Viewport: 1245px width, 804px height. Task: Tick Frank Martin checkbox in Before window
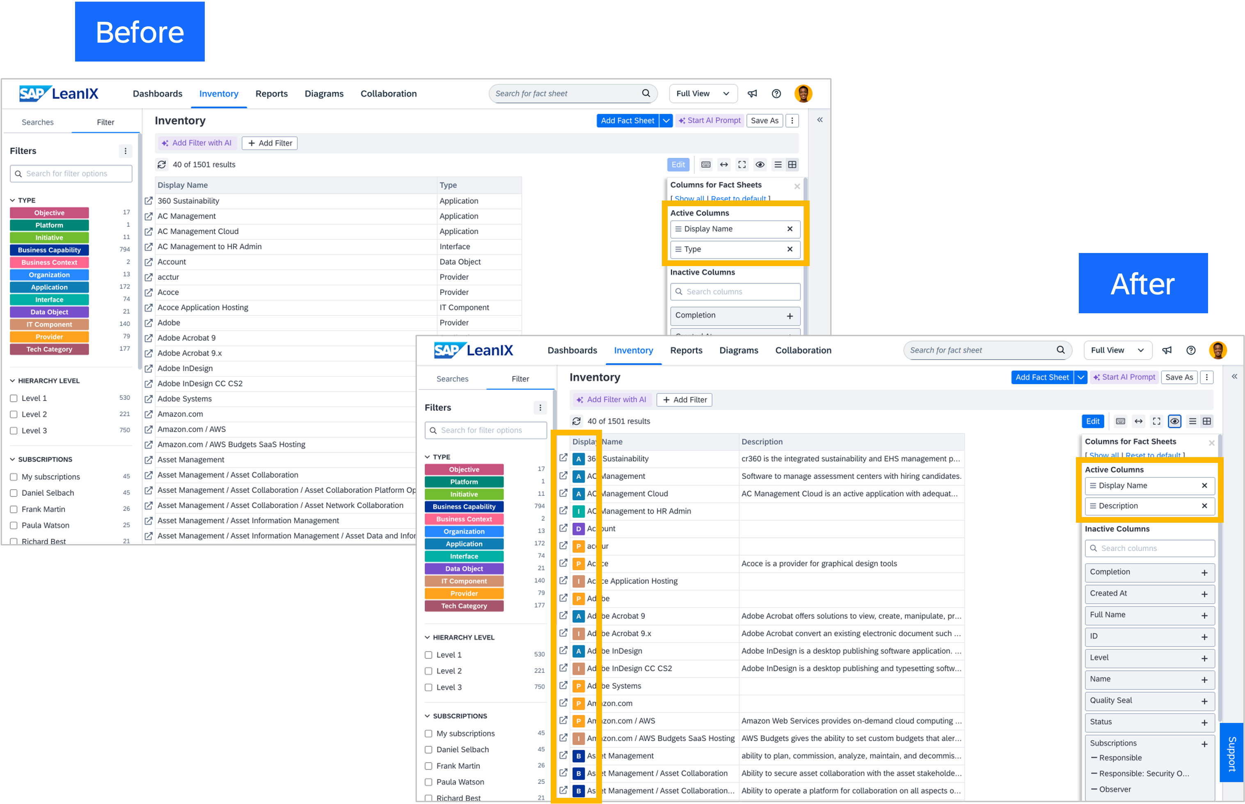[x=14, y=509]
